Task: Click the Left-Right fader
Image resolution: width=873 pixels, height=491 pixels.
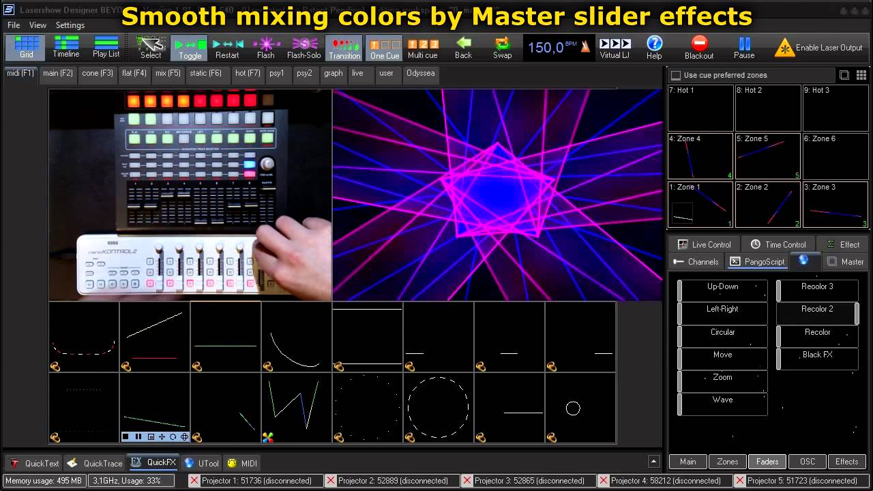Action: (722, 313)
